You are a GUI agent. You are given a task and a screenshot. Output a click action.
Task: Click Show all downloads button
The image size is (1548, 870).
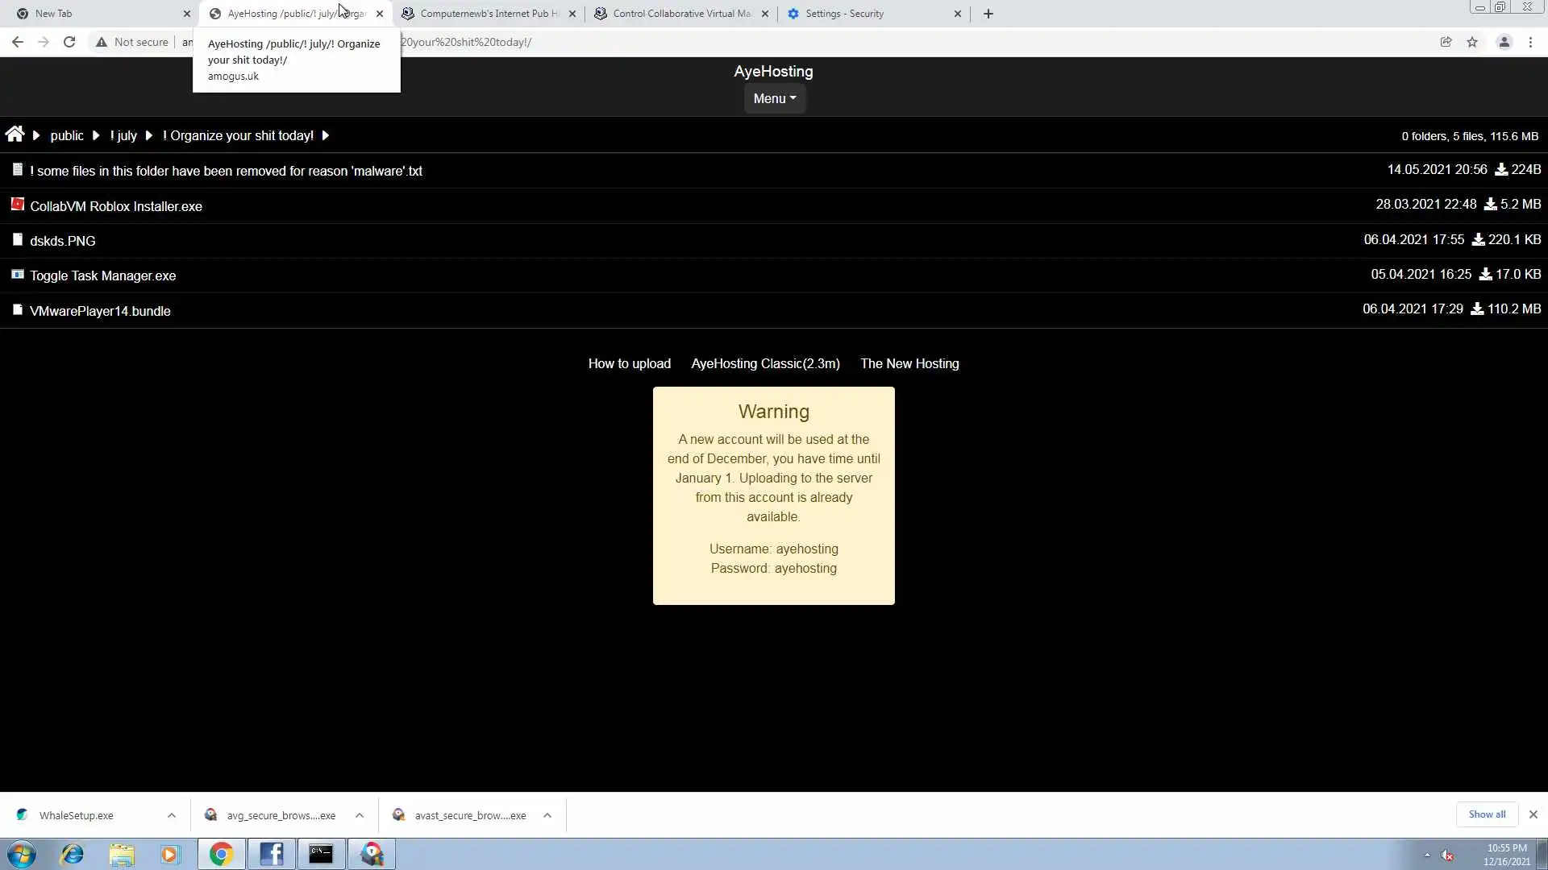[1486, 814]
